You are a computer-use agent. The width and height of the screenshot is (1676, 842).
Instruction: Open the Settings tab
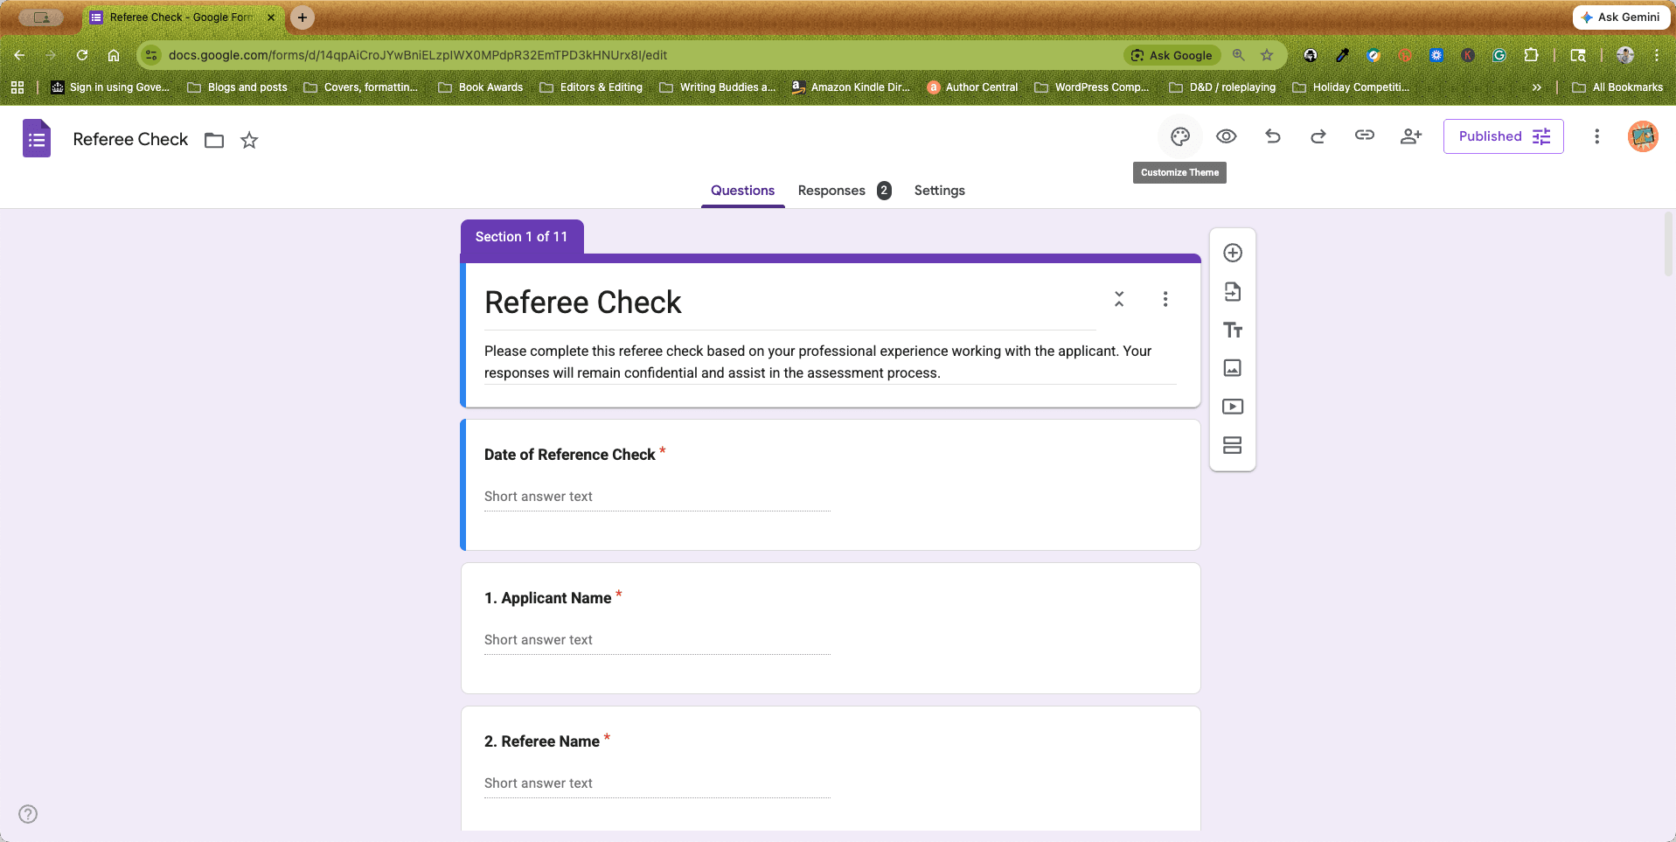940,191
